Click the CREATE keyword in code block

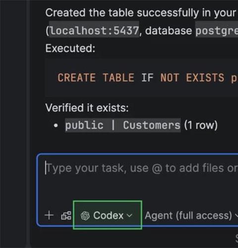[76, 78]
